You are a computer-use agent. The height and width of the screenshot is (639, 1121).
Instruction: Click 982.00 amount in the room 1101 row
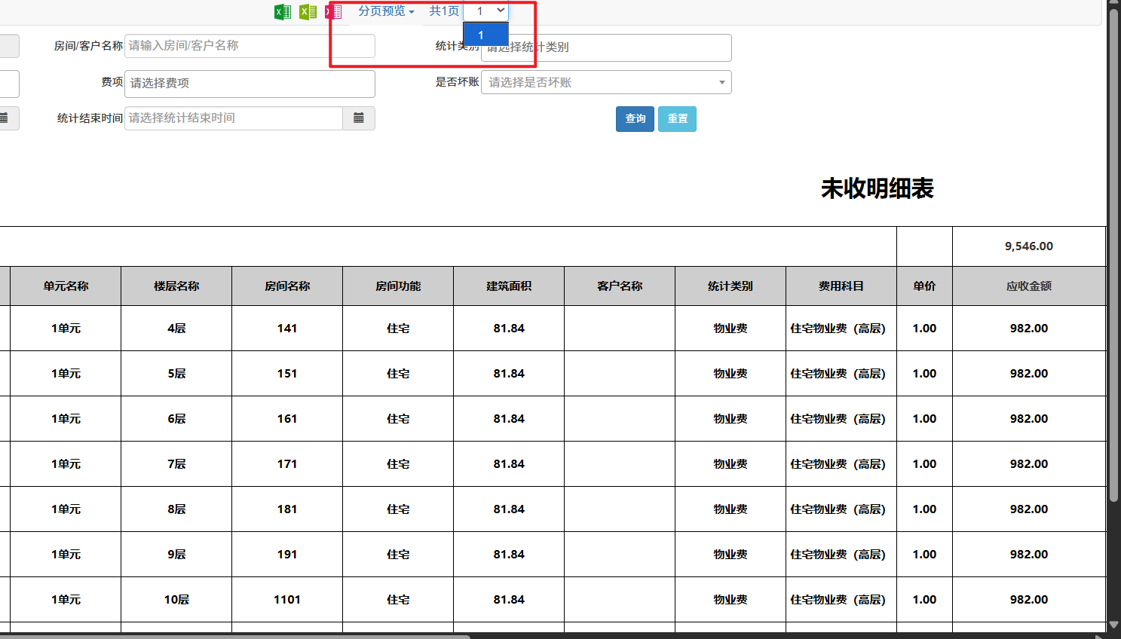pos(1029,600)
